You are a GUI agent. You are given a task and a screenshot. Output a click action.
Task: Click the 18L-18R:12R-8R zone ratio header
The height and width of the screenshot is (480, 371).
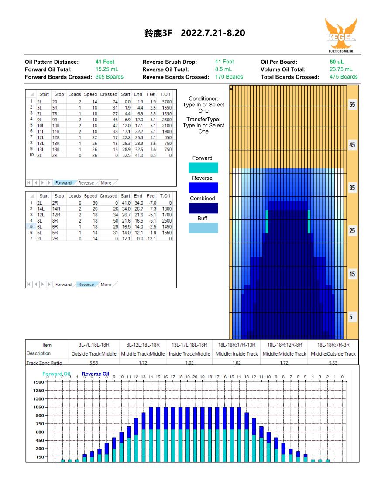(285, 345)
